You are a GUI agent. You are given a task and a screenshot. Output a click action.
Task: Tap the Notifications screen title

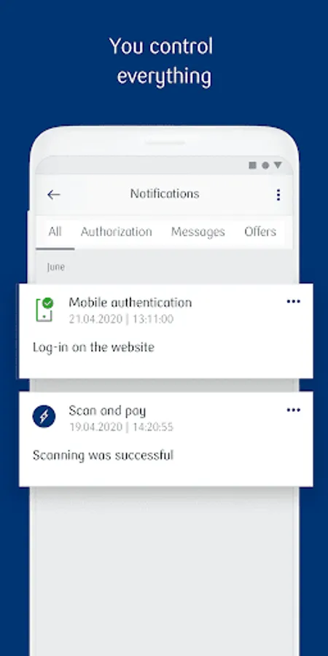(165, 194)
